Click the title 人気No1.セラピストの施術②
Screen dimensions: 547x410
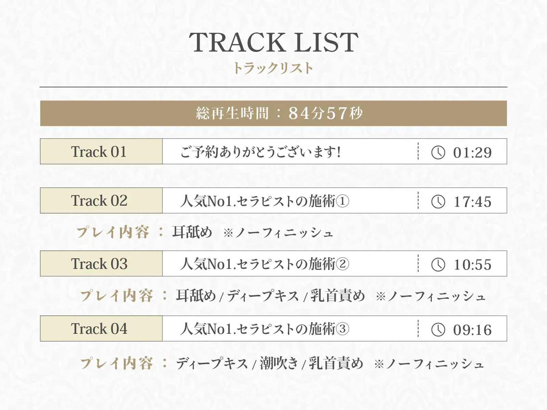click(x=265, y=264)
